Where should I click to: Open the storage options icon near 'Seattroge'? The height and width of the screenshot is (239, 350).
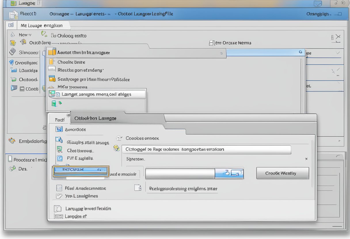(52, 79)
